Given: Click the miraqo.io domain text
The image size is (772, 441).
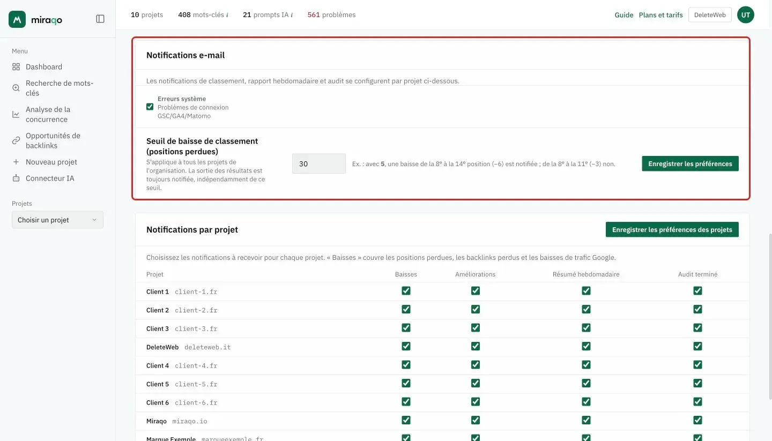Looking at the screenshot, I should click(x=190, y=421).
